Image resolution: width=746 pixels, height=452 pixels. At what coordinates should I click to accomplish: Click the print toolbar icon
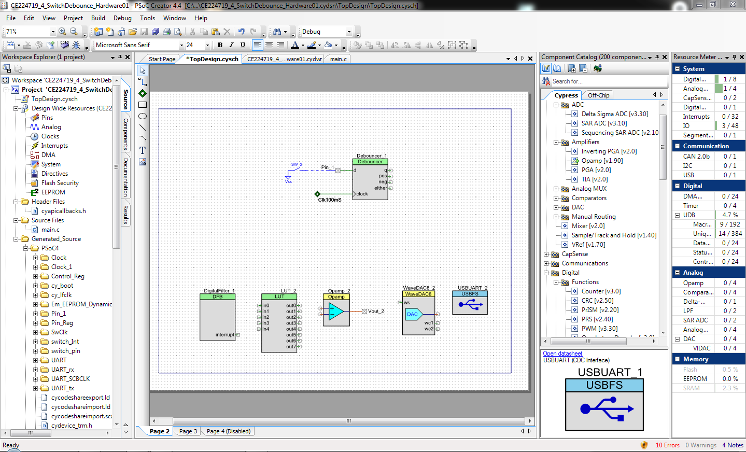[x=166, y=32]
